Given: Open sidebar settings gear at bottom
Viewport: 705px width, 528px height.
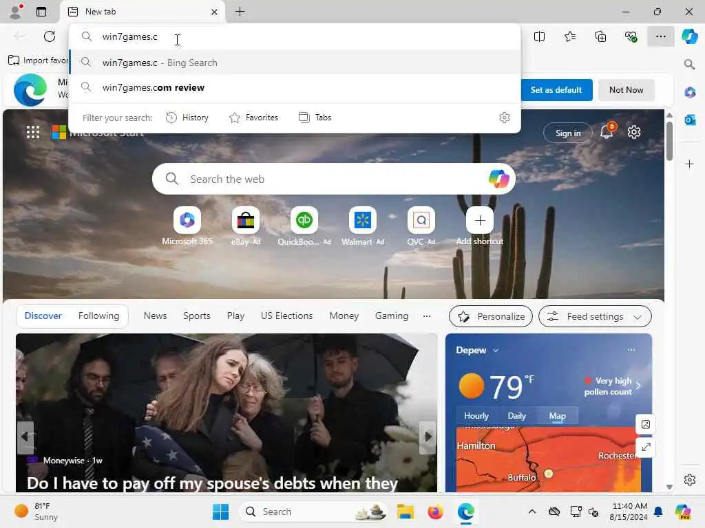Looking at the screenshot, I should (x=690, y=479).
